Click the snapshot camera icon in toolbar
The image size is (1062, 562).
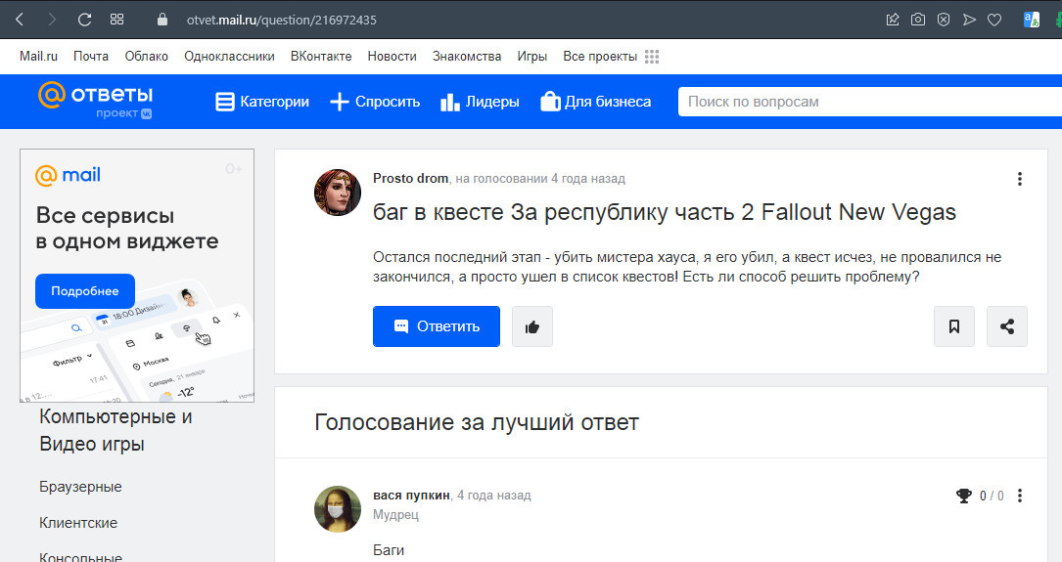918,20
